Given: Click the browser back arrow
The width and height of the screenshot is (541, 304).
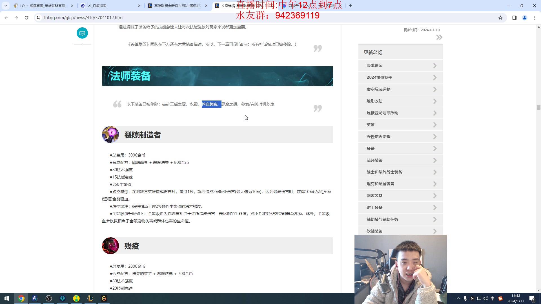Looking at the screenshot, I should 6,17.
